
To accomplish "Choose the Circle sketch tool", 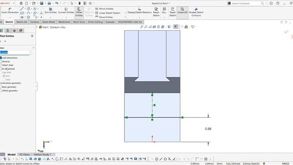I will pos(28,9).
